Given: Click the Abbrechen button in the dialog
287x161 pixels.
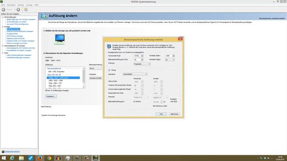Looking at the screenshot, I should pos(174,114).
